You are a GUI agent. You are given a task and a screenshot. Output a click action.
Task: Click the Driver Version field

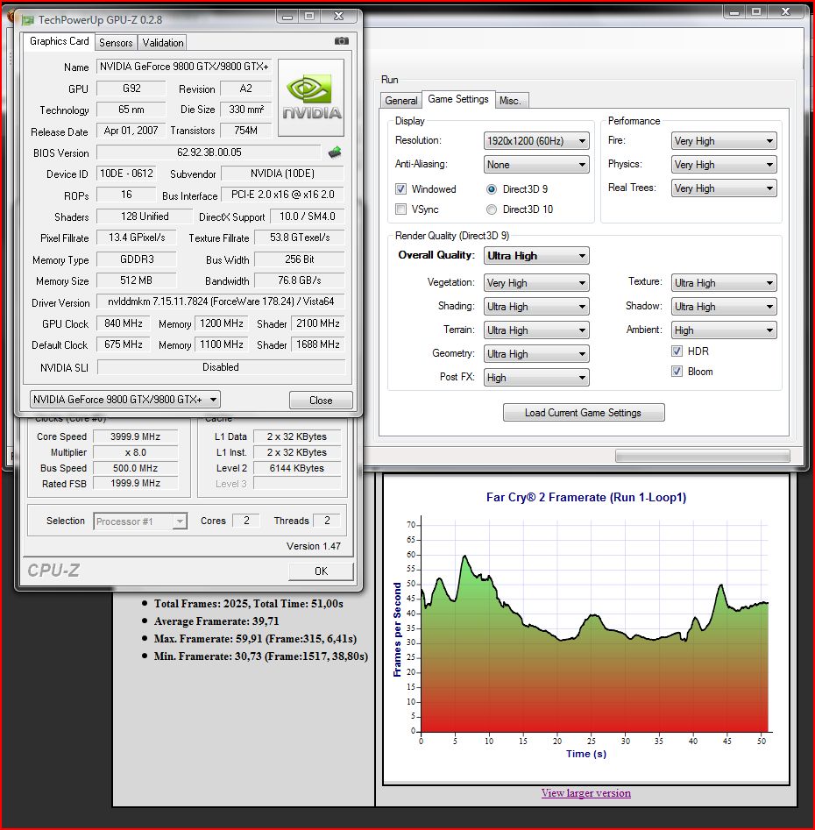point(221,301)
